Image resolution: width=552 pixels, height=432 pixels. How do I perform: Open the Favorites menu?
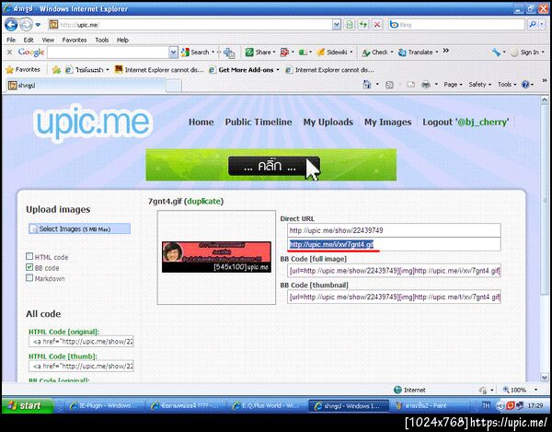(75, 40)
